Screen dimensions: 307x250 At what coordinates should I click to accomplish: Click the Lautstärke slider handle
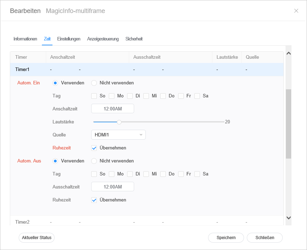click(x=119, y=122)
